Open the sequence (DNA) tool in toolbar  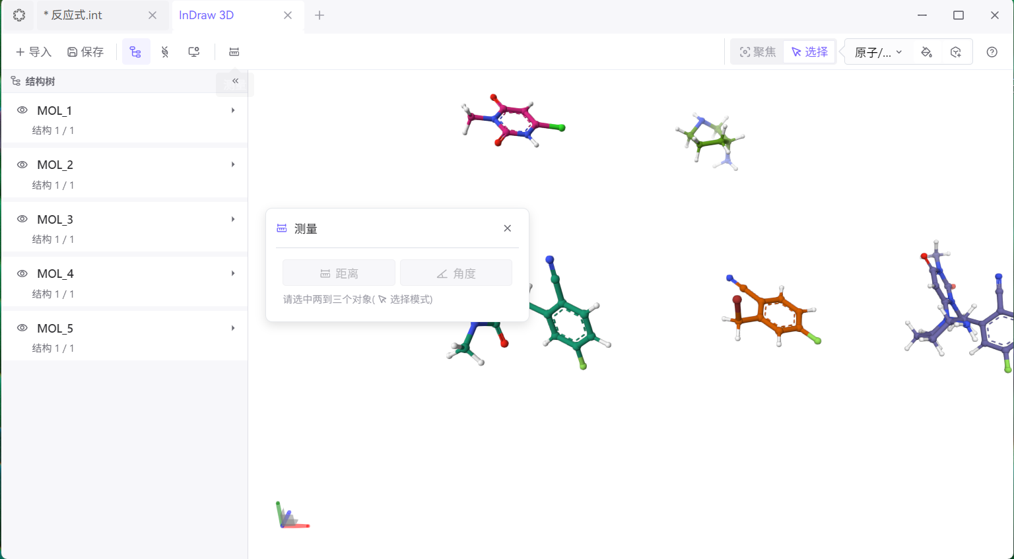pos(165,51)
